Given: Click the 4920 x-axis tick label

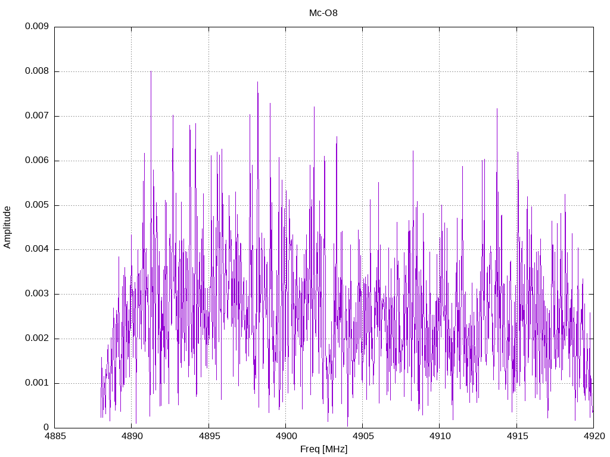Looking at the screenshot, I should pos(594,436).
